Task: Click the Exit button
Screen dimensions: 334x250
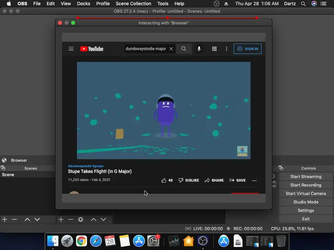Action: pos(306,219)
